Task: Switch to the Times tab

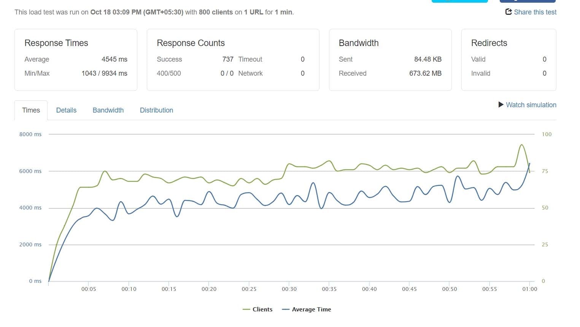Action: (x=31, y=110)
